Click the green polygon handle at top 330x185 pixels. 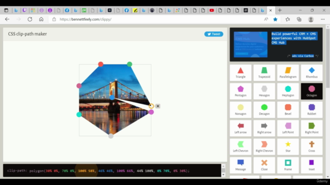129,64
